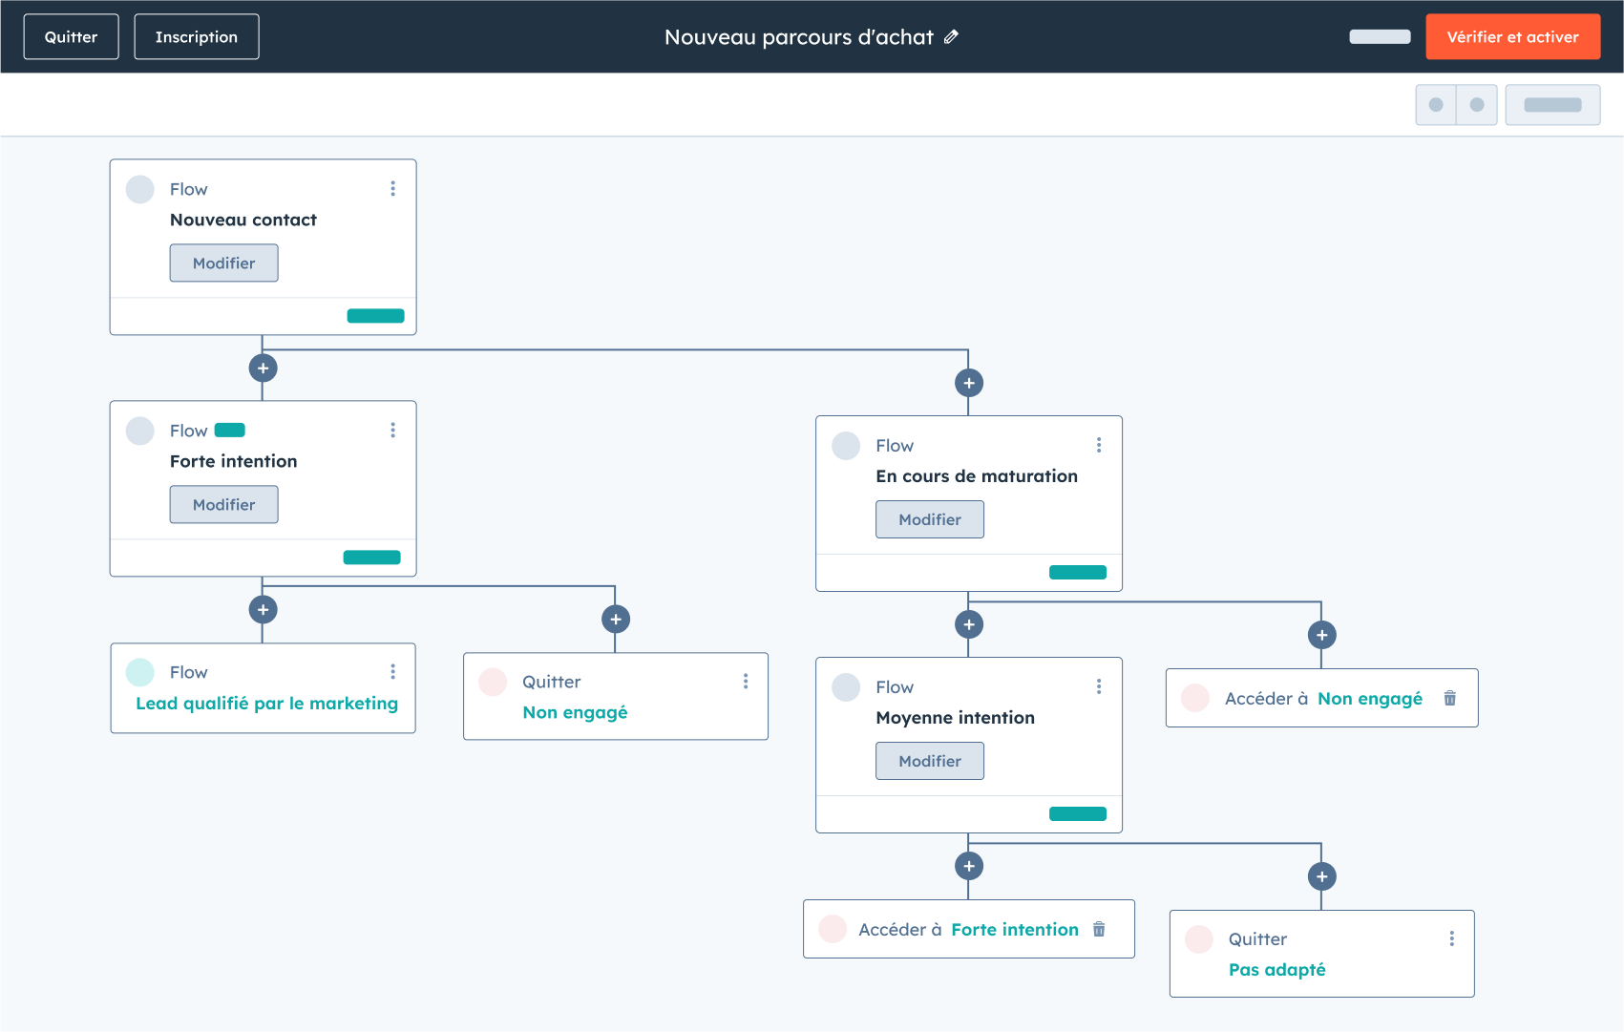Open three-dot menu on Forte intention card
1624x1032 pixels.
point(392,431)
